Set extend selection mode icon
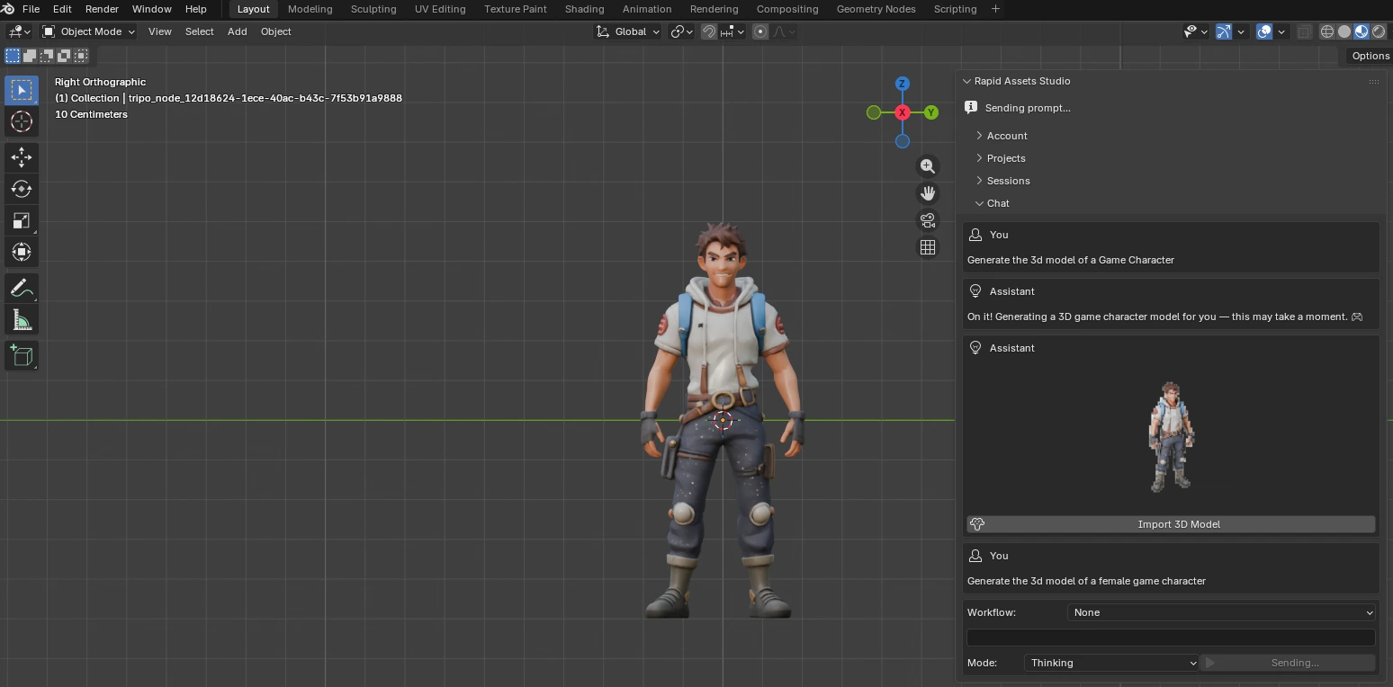This screenshot has height=687, width=1393. tap(30, 56)
